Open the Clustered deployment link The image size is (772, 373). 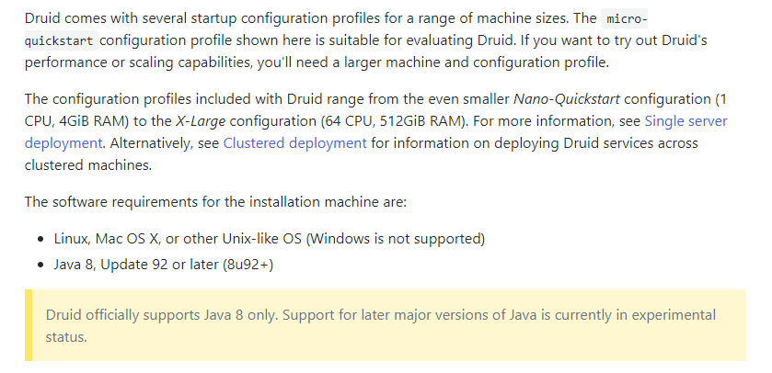click(295, 143)
